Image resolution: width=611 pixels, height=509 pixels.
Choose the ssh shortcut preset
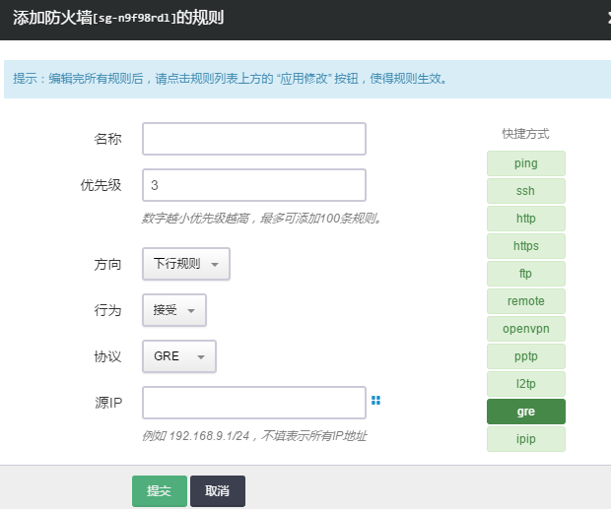(x=525, y=191)
